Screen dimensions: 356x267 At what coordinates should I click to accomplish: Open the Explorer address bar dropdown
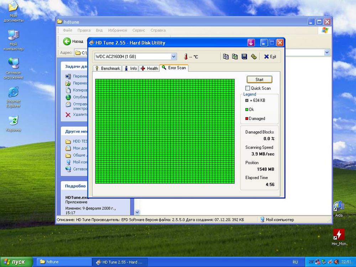[327, 53]
